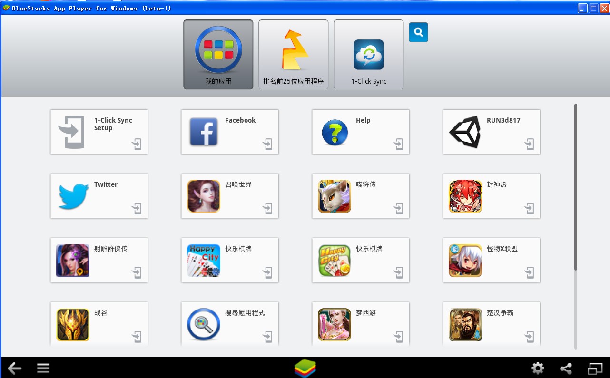Launch the 1-Click Sync Setup app icon

(72, 132)
